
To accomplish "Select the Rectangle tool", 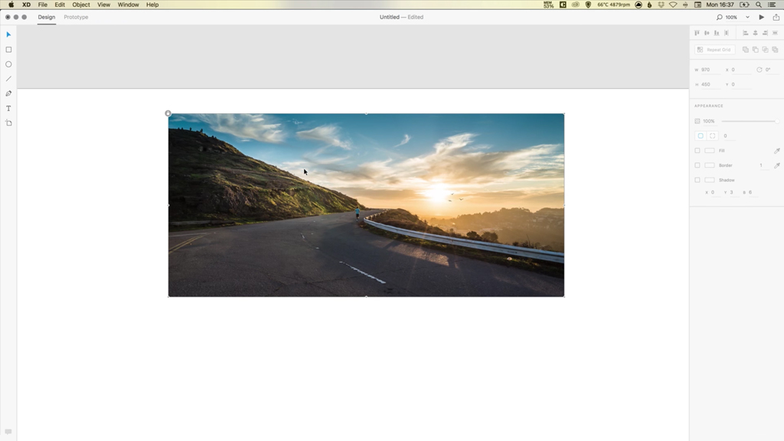I will click(8, 48).
